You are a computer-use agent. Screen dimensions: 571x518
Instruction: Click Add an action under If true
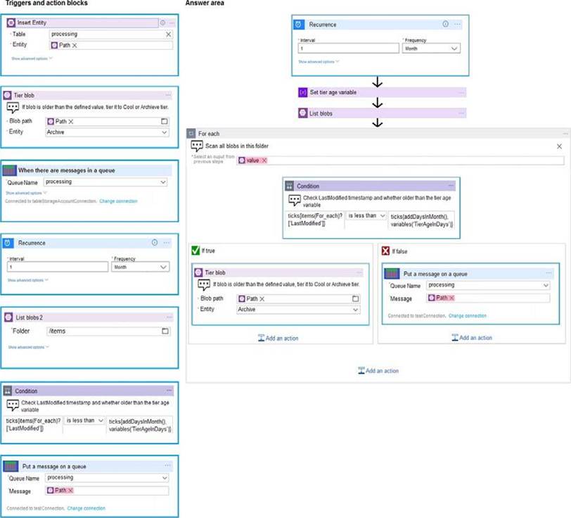pos(278,338)
